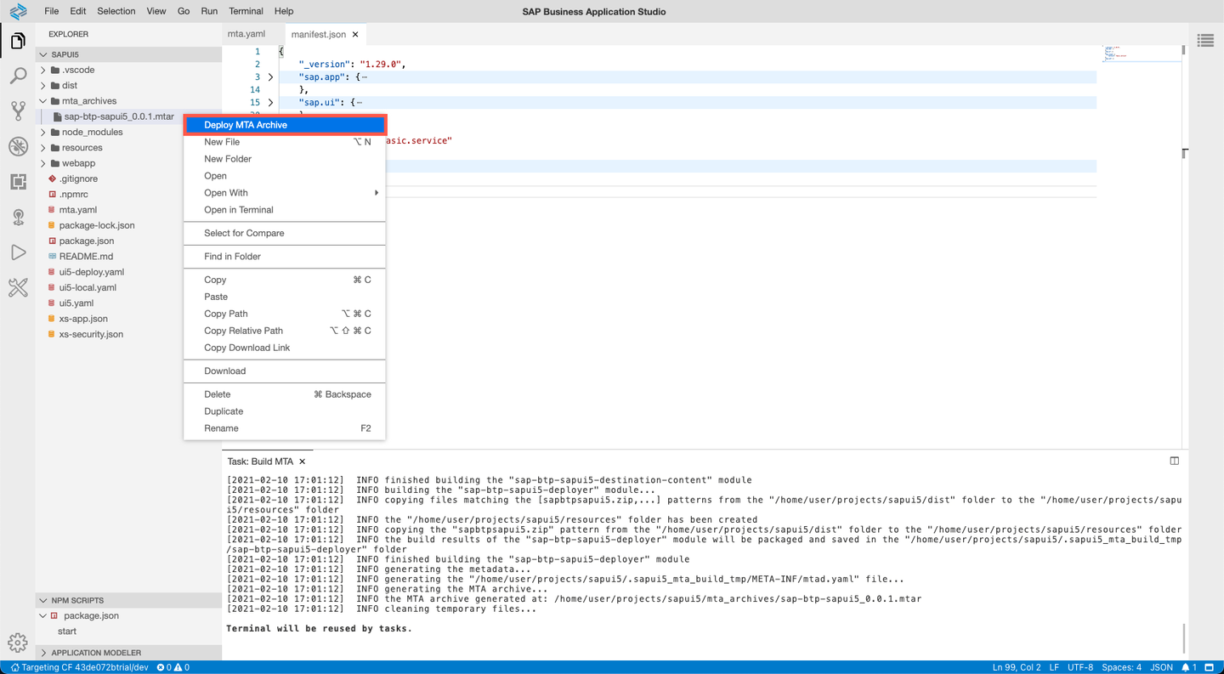Open the settings gear in the activity bar
Image resolution: width=1224 pixels, height=674 pixels.
pos(18,643)
